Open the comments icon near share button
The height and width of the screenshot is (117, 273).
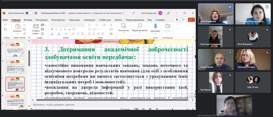tap(183, 20)
